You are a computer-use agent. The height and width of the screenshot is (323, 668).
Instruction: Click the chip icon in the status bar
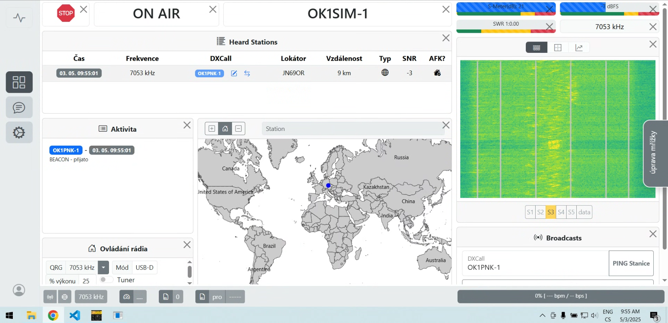(x=64, y=297)
